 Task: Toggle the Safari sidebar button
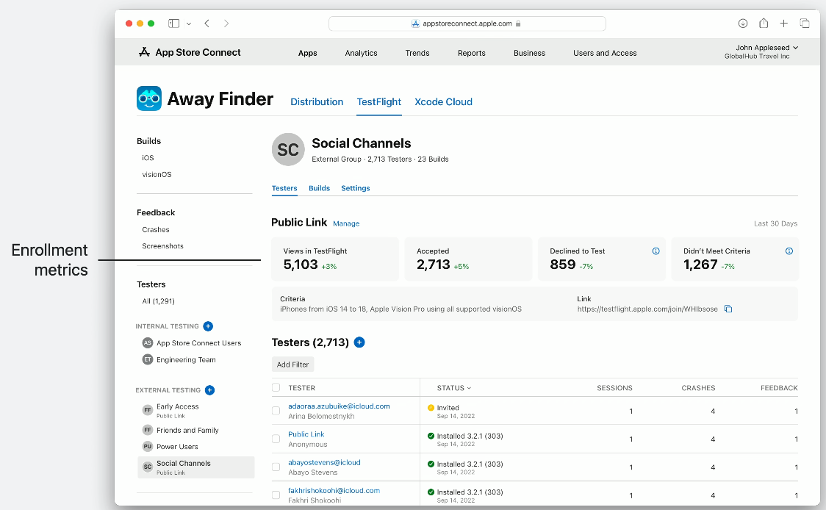tap(174, 24)
